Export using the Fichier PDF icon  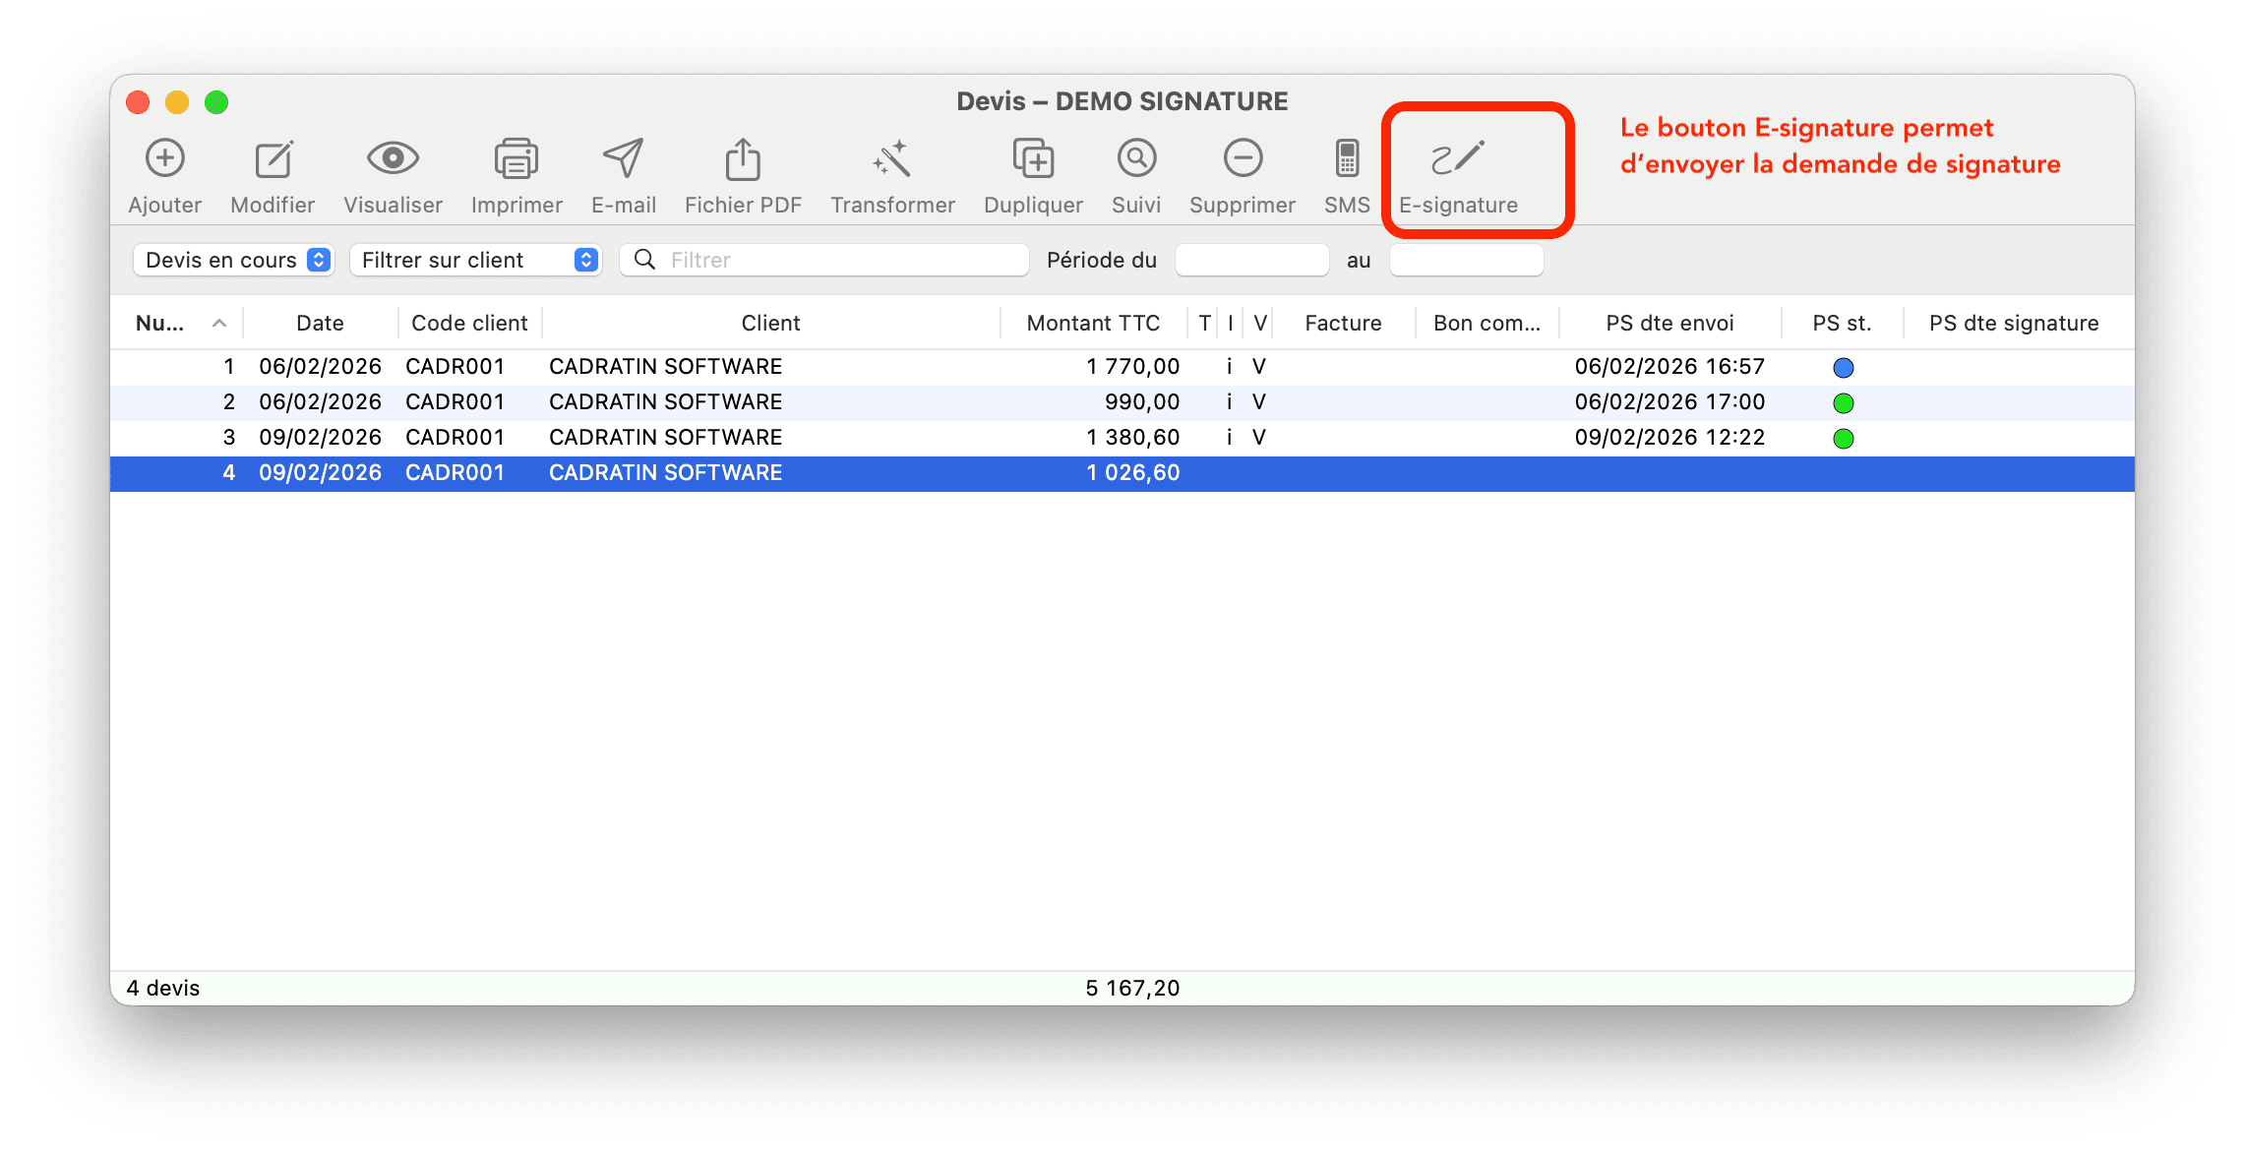tap(743, 158)
